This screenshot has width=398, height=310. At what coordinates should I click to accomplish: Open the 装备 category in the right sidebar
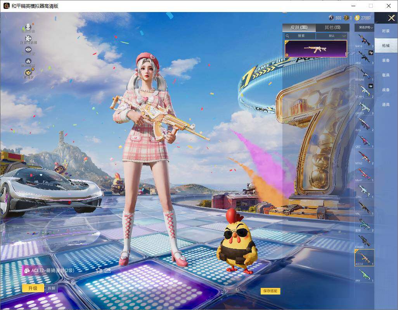(x=386, y=60)
